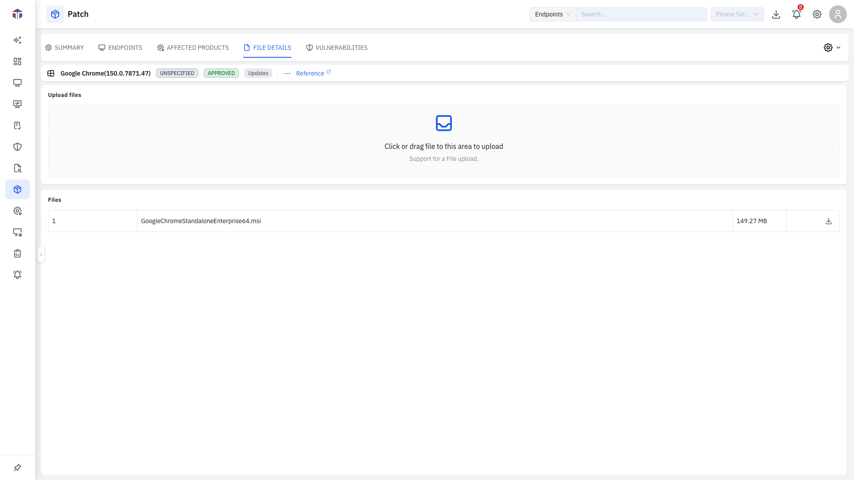Open the Summary tab
854x480 pixels.
64,48
